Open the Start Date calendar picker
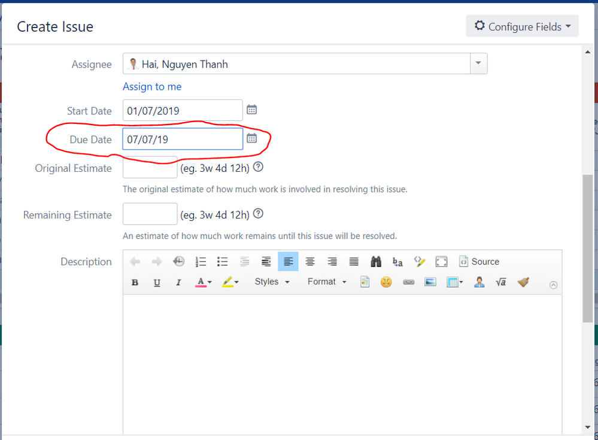598x440 pixels. coord(251,110)
